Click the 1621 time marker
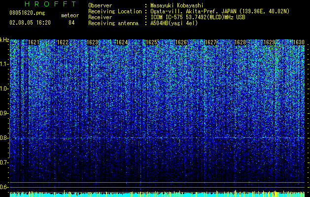 pyautogui.click(x=34, y=42)
